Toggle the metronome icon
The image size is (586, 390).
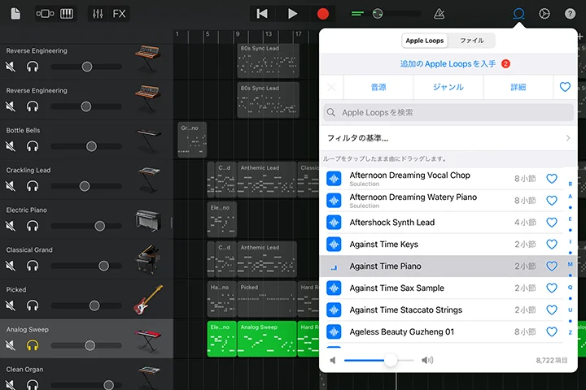(x=439, y=14)
